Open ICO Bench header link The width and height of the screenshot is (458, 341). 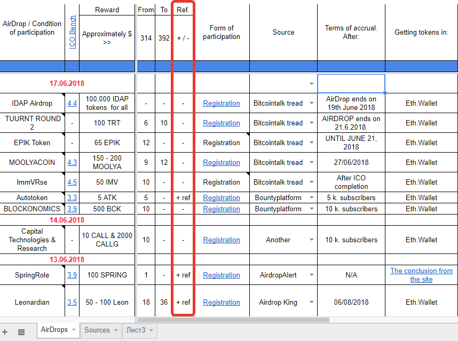click(72, 32)
